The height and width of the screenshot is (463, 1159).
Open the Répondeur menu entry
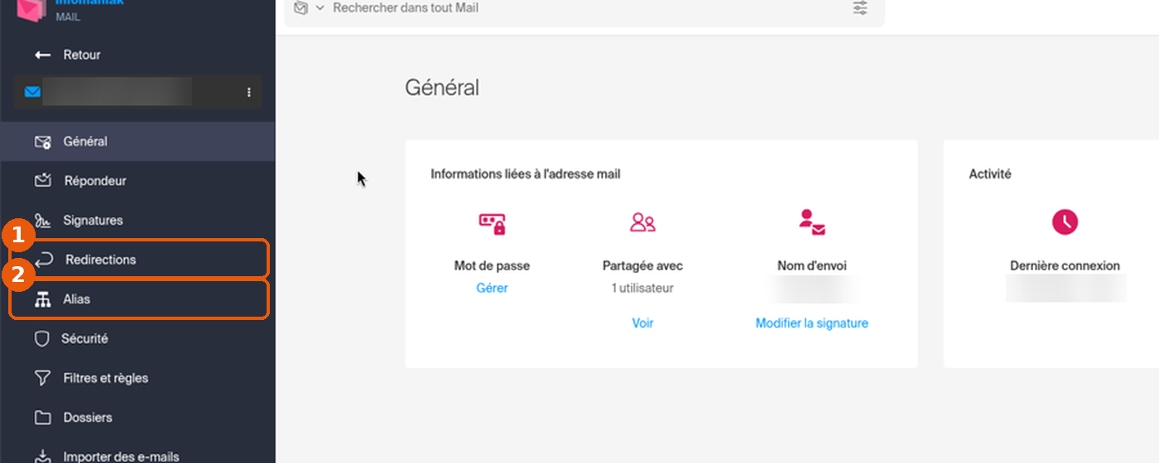(137, 180)
